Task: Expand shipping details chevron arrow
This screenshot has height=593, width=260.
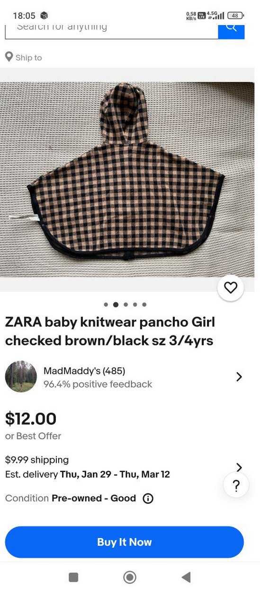Action: click(239, 467)
